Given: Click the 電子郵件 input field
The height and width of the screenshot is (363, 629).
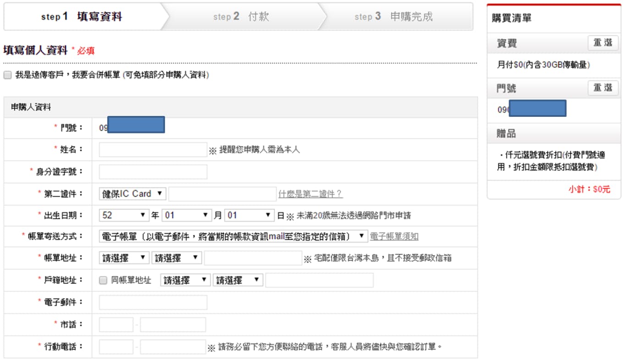Looking at the screenshot, I should pos(153,302).
